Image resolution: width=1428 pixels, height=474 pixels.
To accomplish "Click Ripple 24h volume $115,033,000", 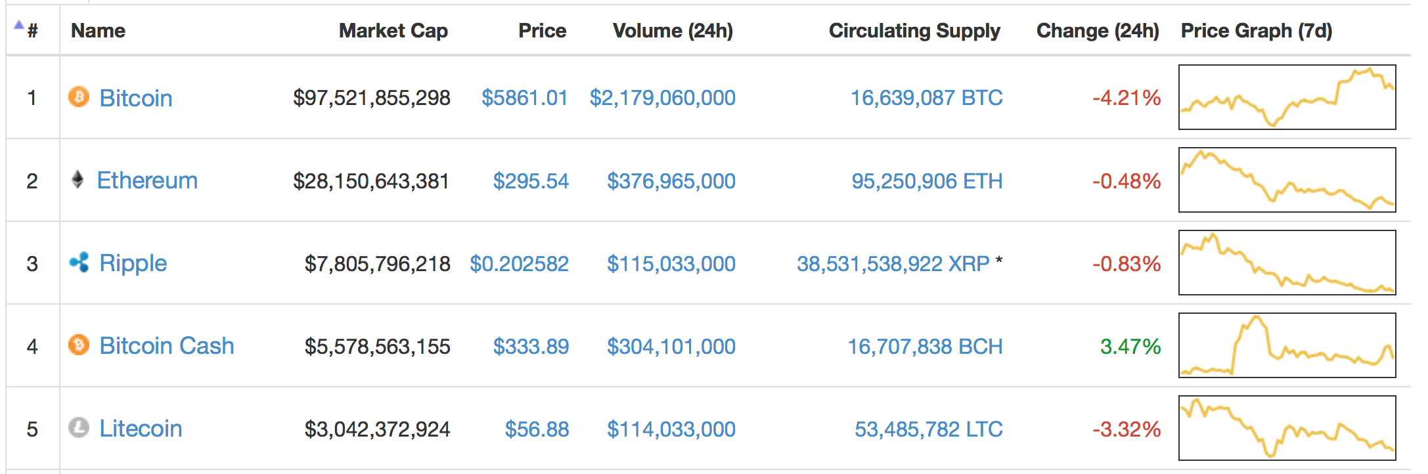I will coord(671,264).
